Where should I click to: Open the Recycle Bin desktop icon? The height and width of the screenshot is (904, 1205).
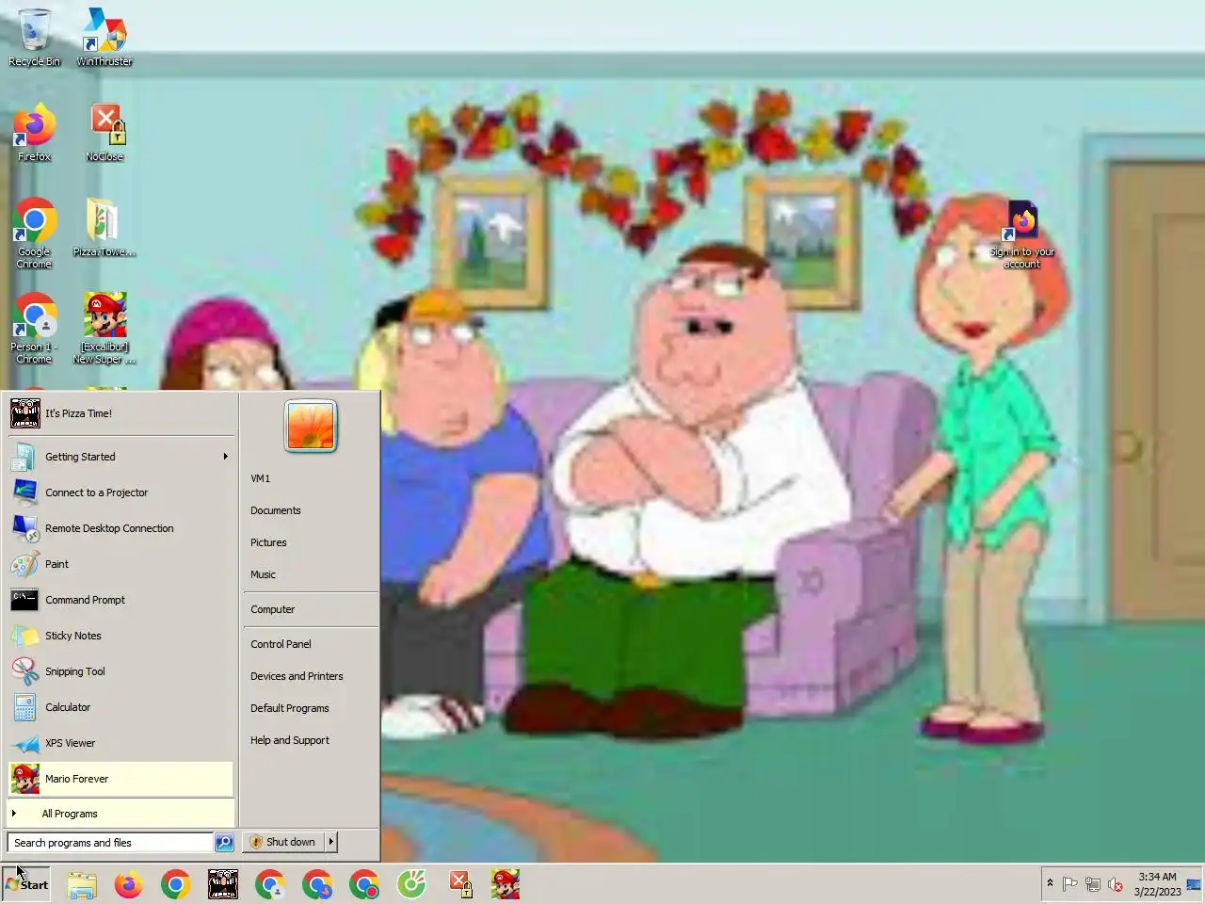pyautogui.click(x=34, y=38)
